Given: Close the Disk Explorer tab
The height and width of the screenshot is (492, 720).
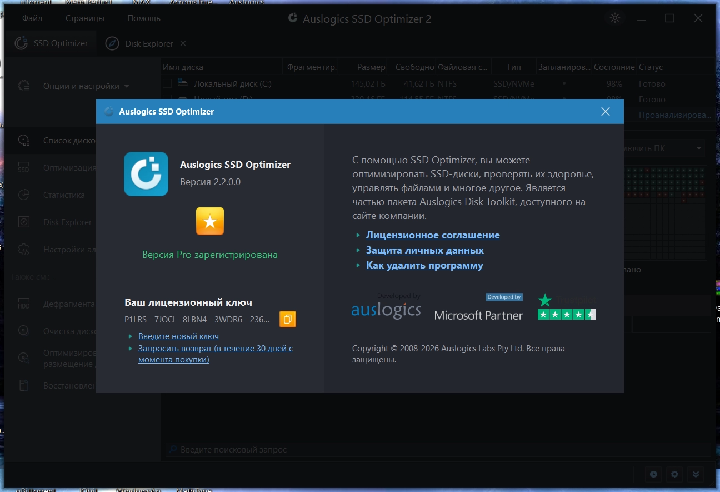Looking at the screenshot, I should pyautogui.click(x=183, y=43).
